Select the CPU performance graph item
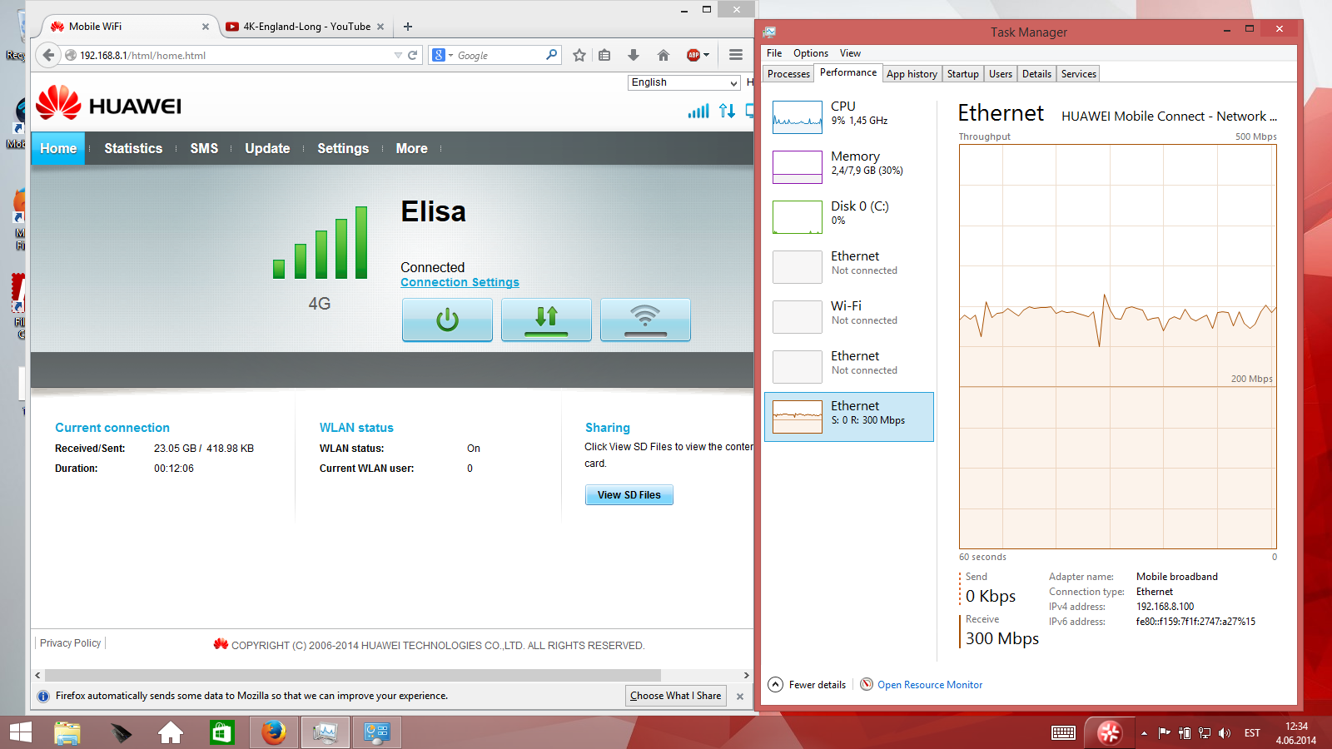The height and width of the screenshot is (749, 1332). click(x=849, y=117)
